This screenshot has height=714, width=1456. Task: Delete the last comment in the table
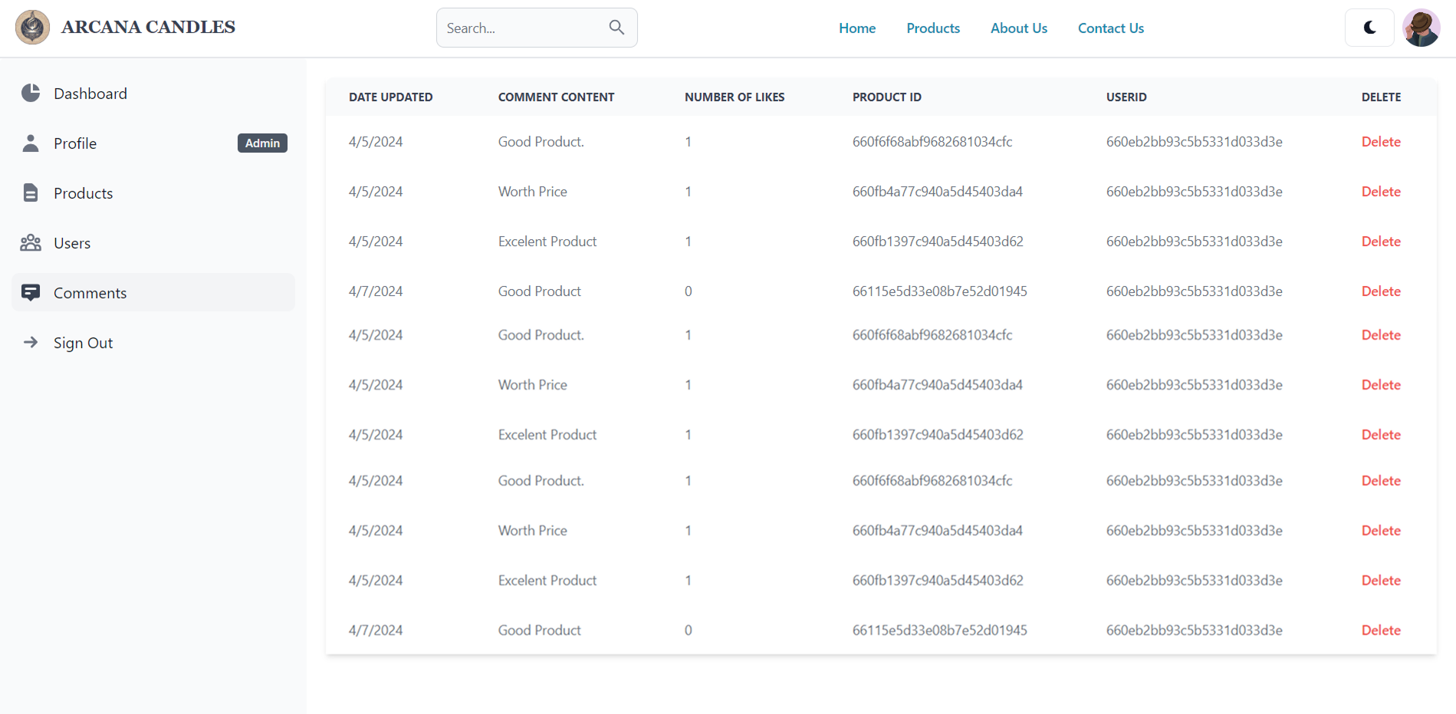(1380, 630)
